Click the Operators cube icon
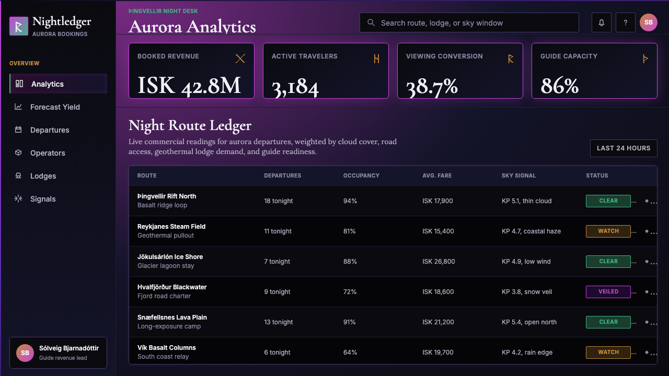The image size is (669, 376). 18,152
